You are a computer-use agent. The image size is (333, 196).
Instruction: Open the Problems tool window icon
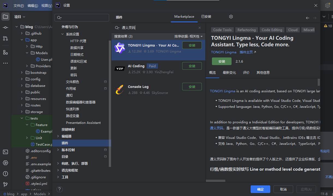(5, 174)
